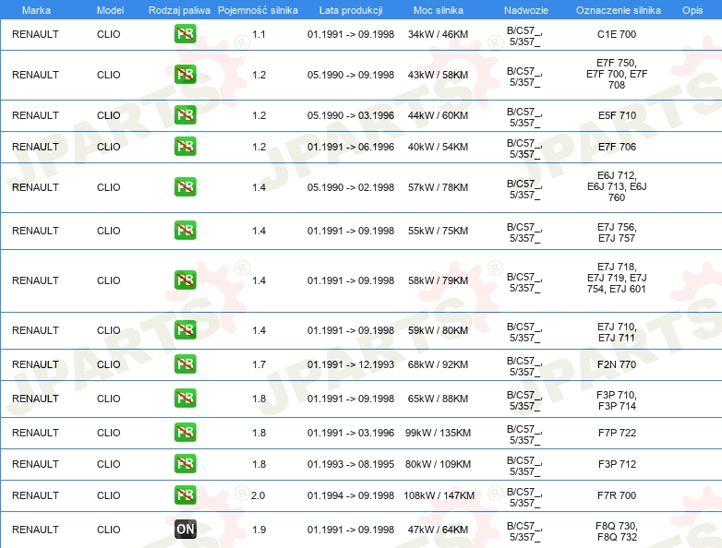Click the Oznaczenie silnika column header
This screenshot has width=722, height=548.
pos(619,10)
